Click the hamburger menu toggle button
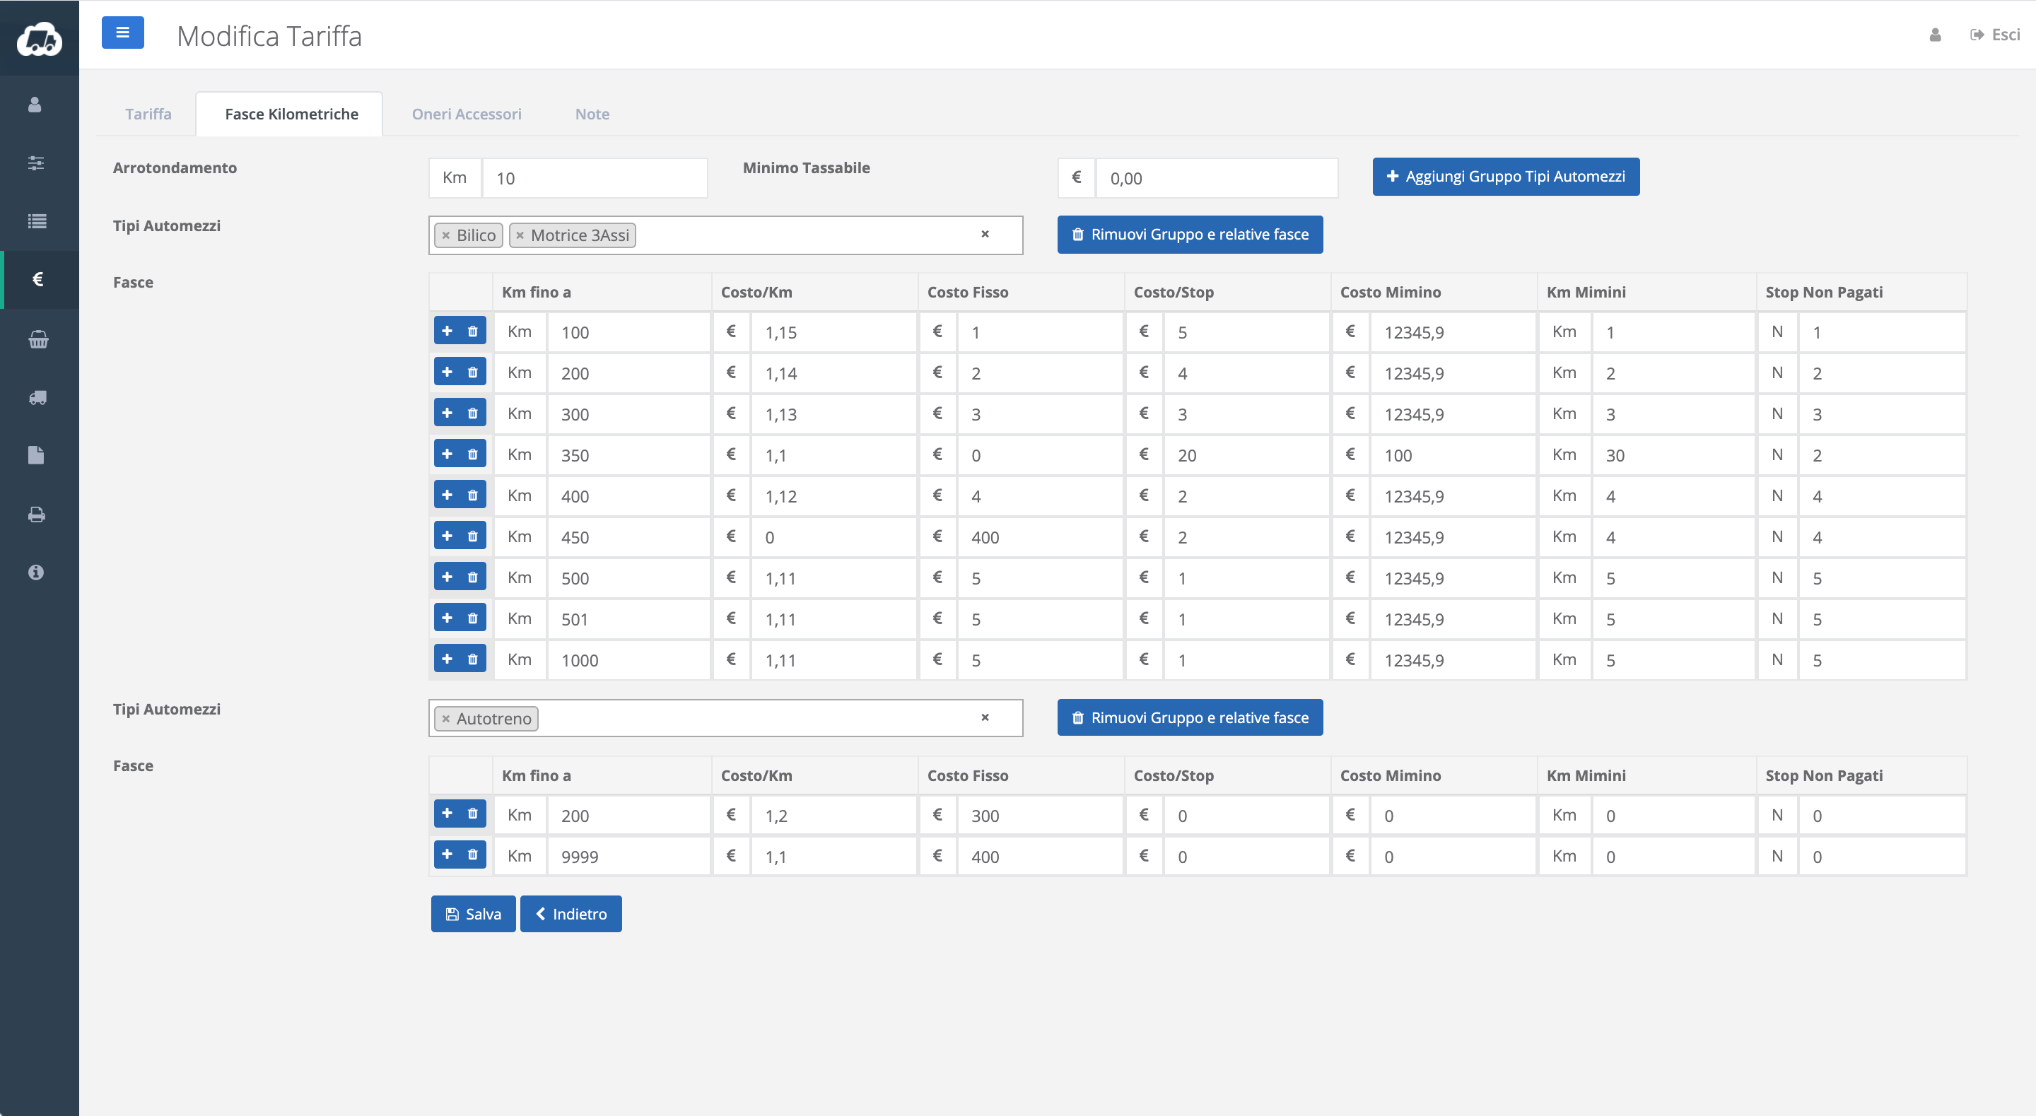Screen dimensions: 2036x1116 tap(122, 33)
